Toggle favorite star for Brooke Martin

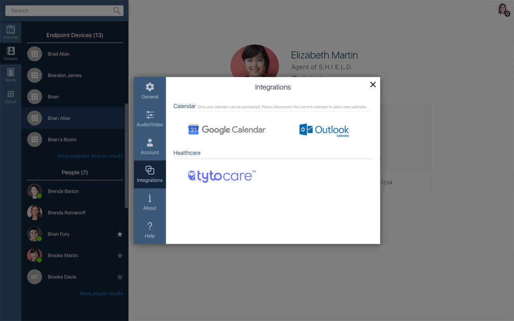(120, 256)
